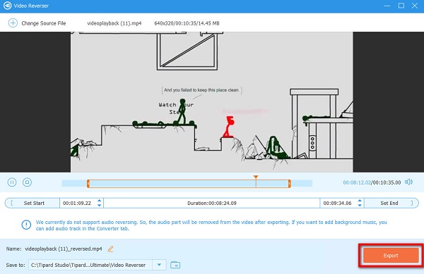Increase the start time with up arrow
The image size is (424, 274).
pyautogui.click(x=99, y=201)
